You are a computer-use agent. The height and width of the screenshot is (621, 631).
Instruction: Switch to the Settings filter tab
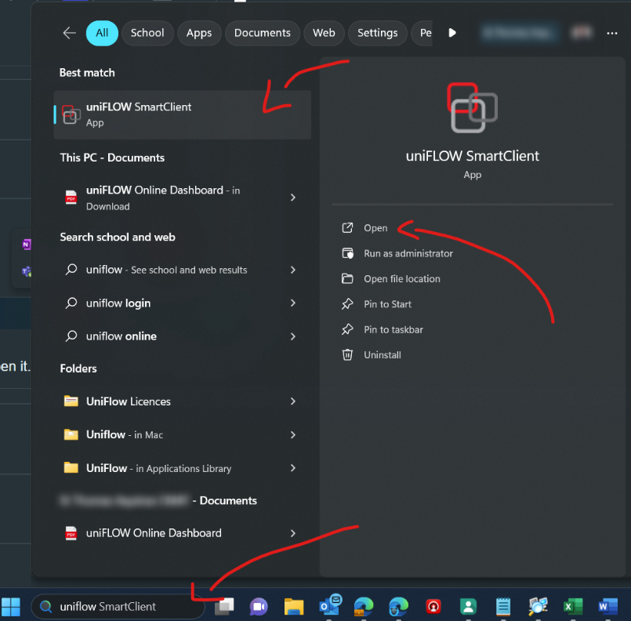click(x=378, y=33)
